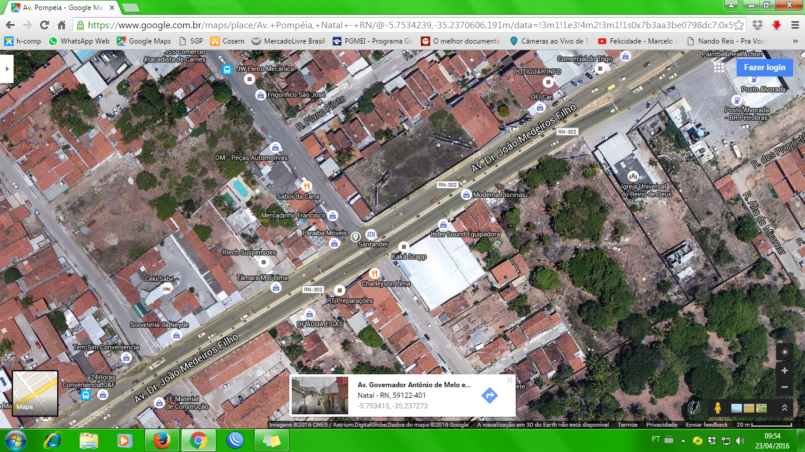Click the address bar URL field
805x452 pixels.
click(410, 25)
